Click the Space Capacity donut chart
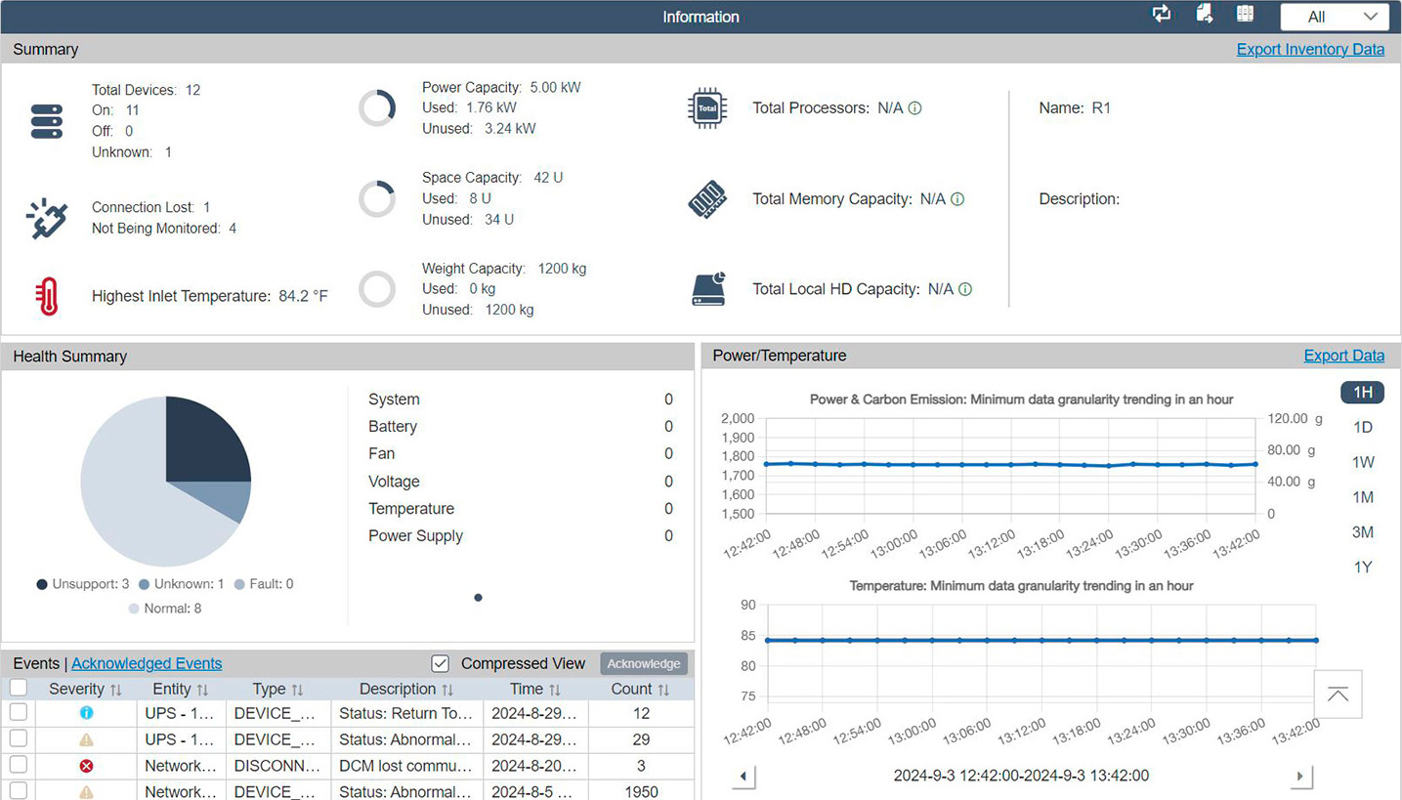This screenshot has width=1402, height=800. tap(377, 198)
